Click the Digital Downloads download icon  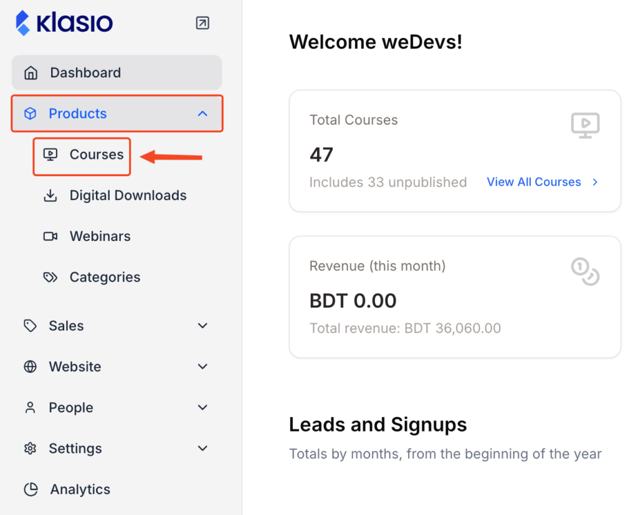coord(50,196)
